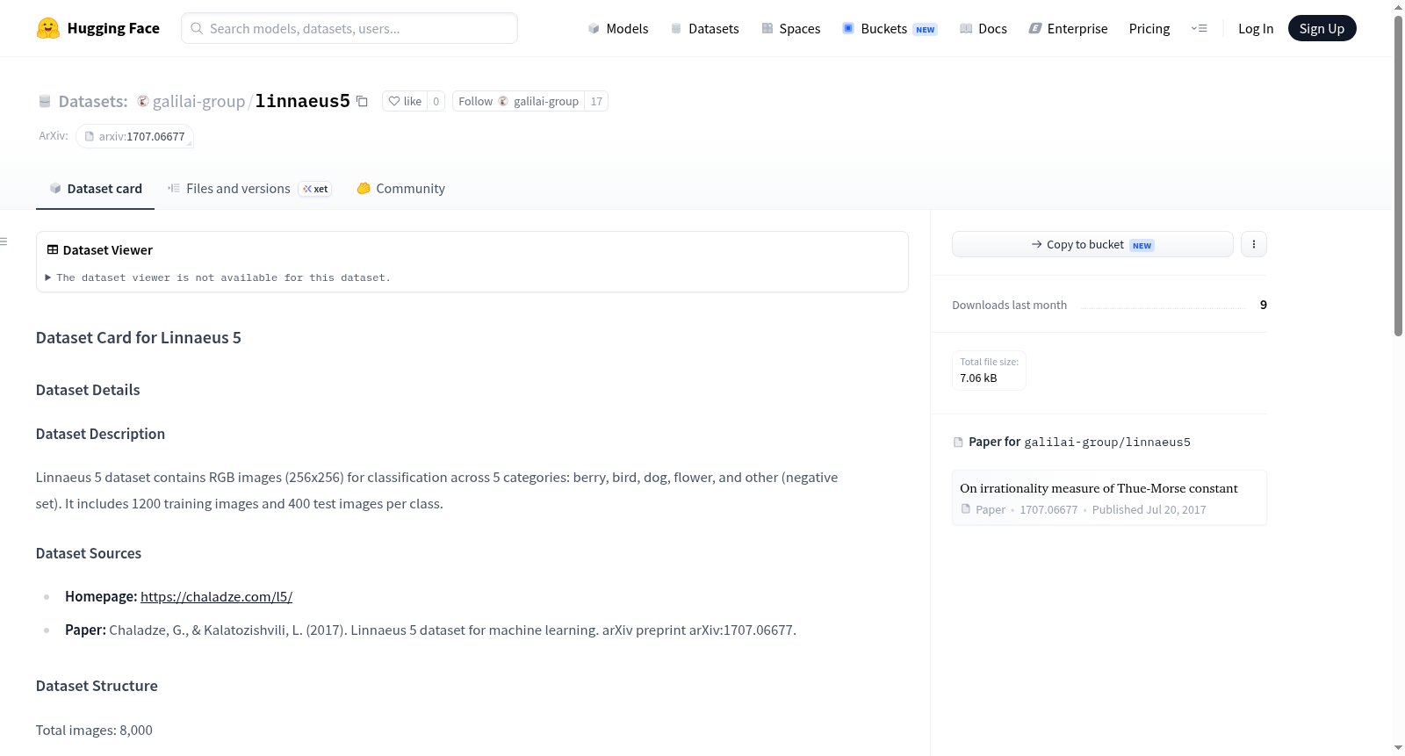The height and width of the screenshot is (756, 1405).
Task: Switch to the Community tab
Action: tap(400, 188)
